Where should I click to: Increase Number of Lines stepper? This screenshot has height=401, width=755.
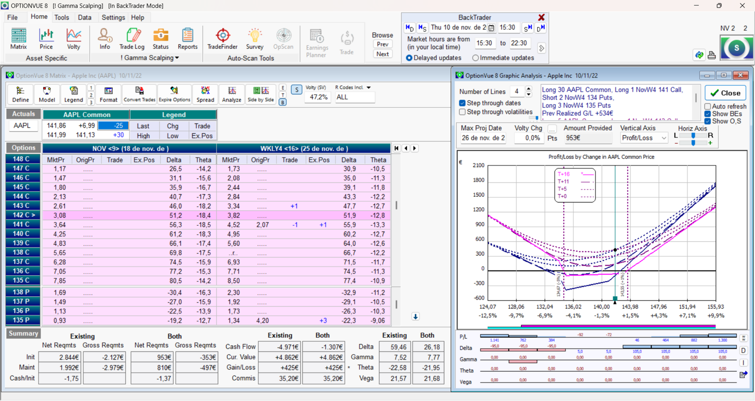click(528, 89)
